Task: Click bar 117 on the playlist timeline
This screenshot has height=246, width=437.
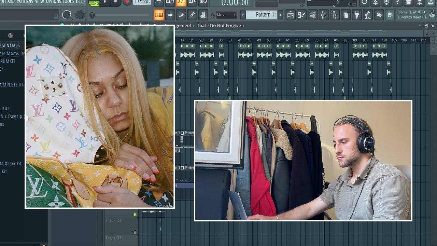Action: [x=423, y=40]
